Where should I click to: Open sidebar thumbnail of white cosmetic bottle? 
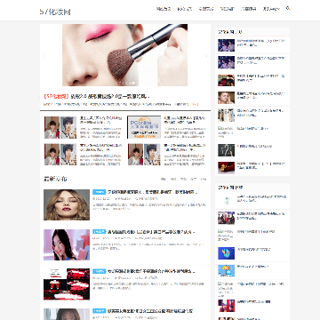coord(227,201)
